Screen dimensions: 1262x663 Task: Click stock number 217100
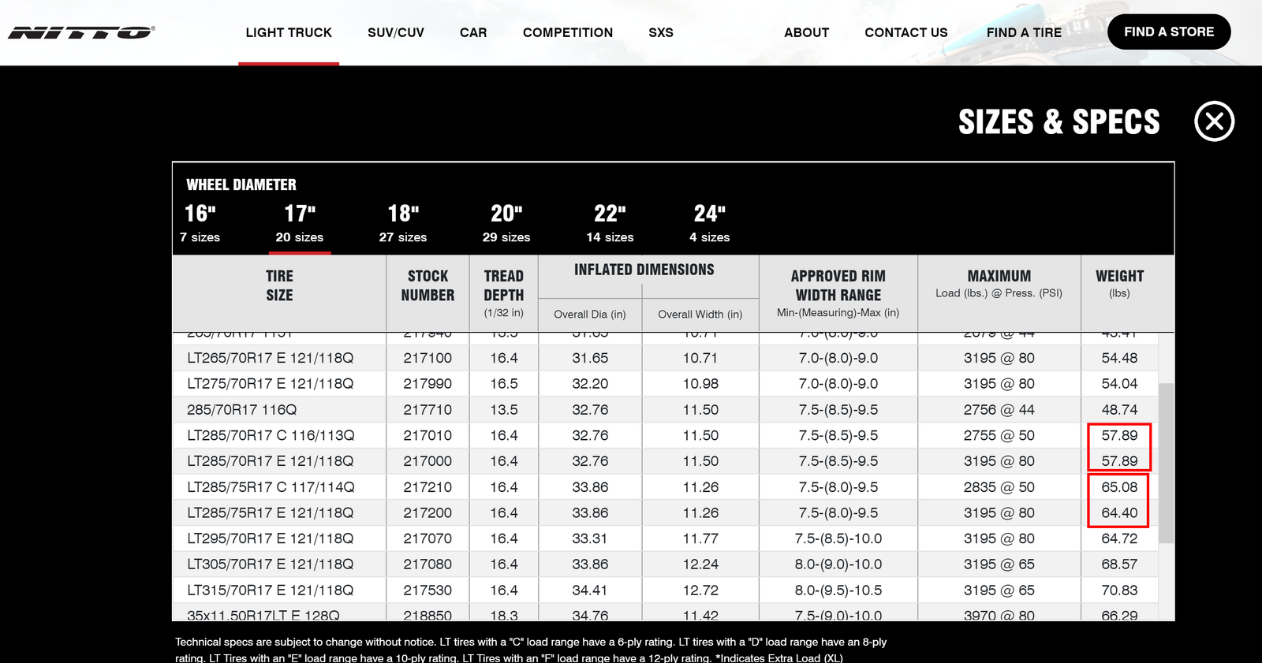(428, 358)
